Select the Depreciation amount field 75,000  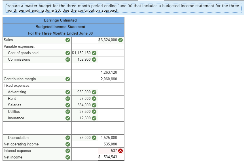click(85, 138)
